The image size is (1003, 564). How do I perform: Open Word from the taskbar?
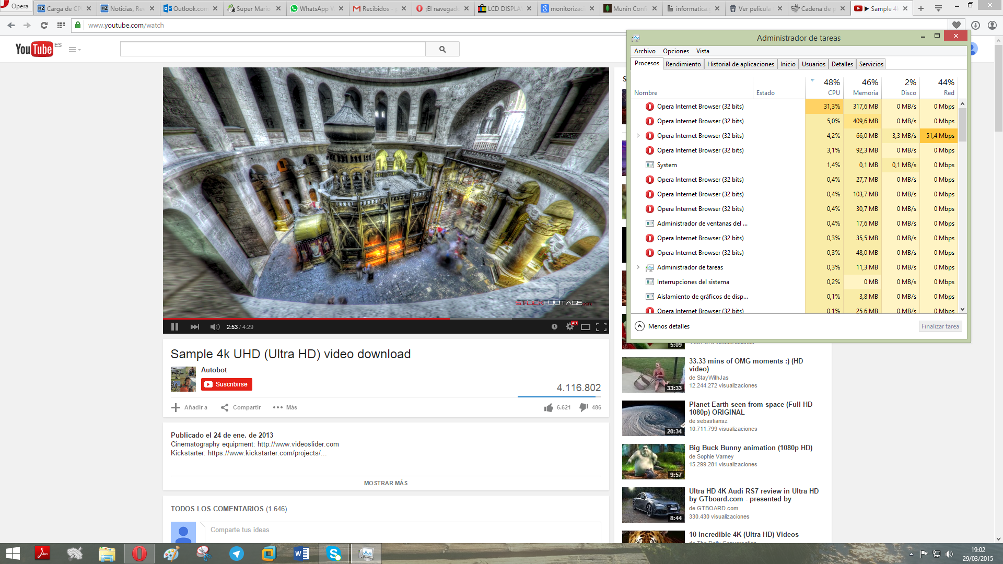click(301, 554)
